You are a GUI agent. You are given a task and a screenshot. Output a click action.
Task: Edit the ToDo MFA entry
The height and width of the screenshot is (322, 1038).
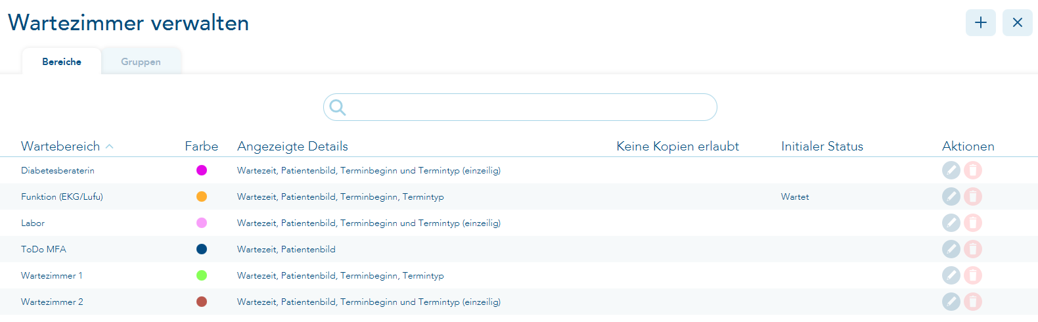click(951, 249)
